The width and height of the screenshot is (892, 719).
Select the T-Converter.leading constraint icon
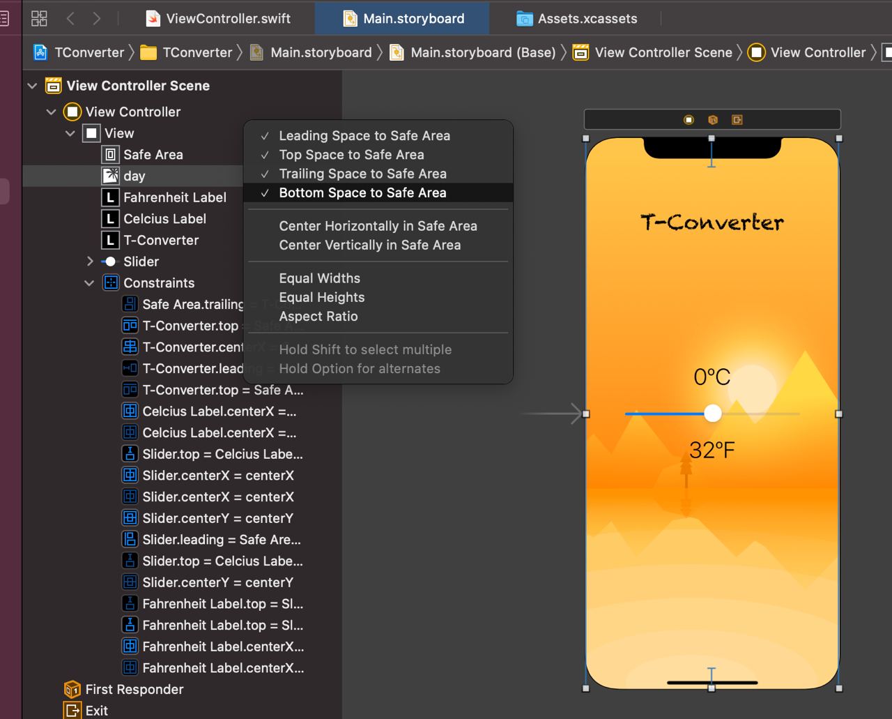coord(130,369)
